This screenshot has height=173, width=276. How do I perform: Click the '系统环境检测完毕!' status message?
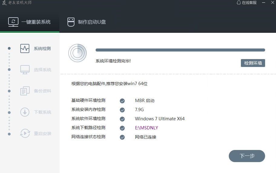point(113,61)
